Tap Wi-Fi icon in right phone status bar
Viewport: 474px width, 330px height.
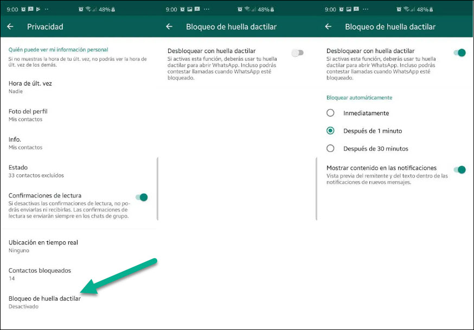click(x=406, y=10)
